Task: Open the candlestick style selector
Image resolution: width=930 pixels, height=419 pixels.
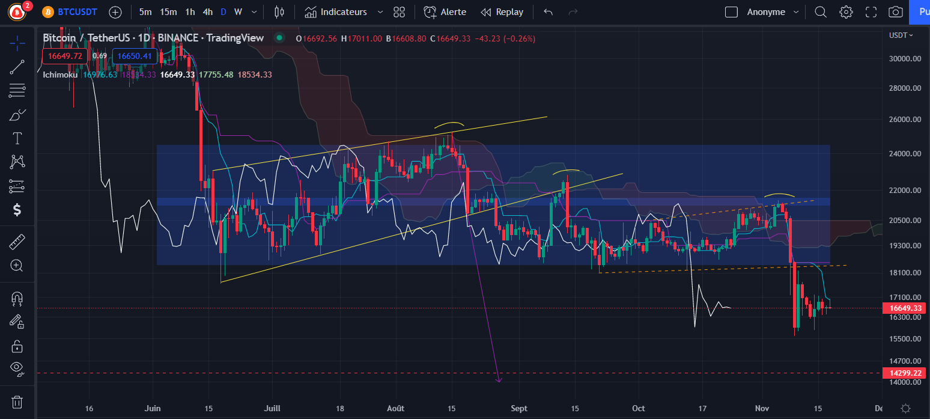Action: (279, 11)
